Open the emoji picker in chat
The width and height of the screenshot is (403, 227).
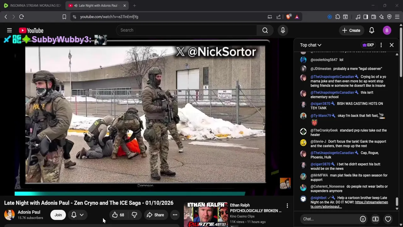363,219
